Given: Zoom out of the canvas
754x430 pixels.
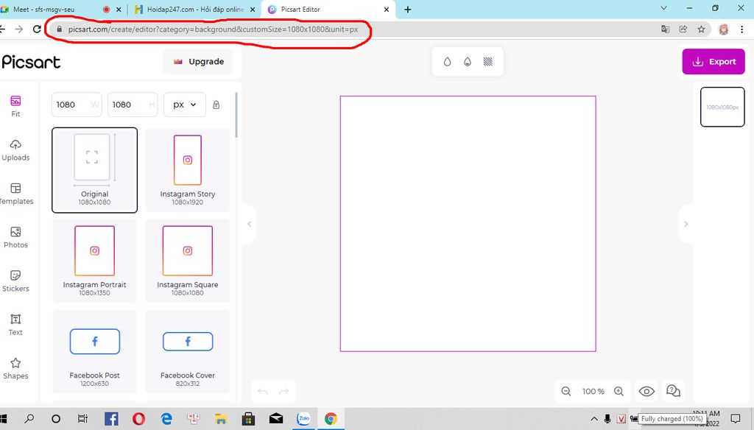Looking at the screenshot, I should 566,392.
